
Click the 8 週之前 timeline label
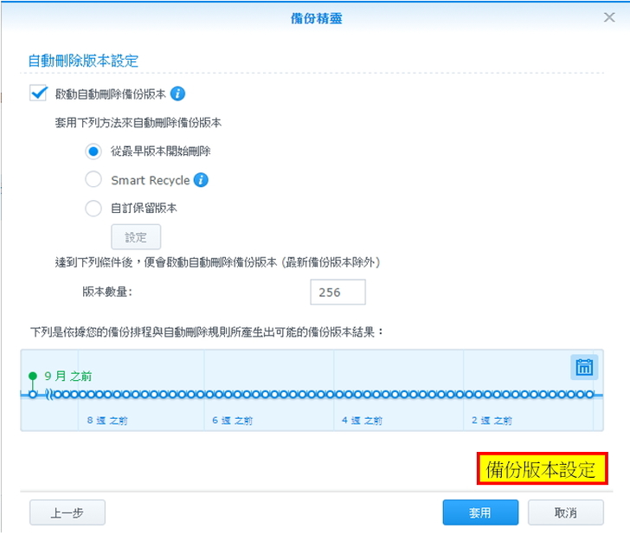[107, 421]
